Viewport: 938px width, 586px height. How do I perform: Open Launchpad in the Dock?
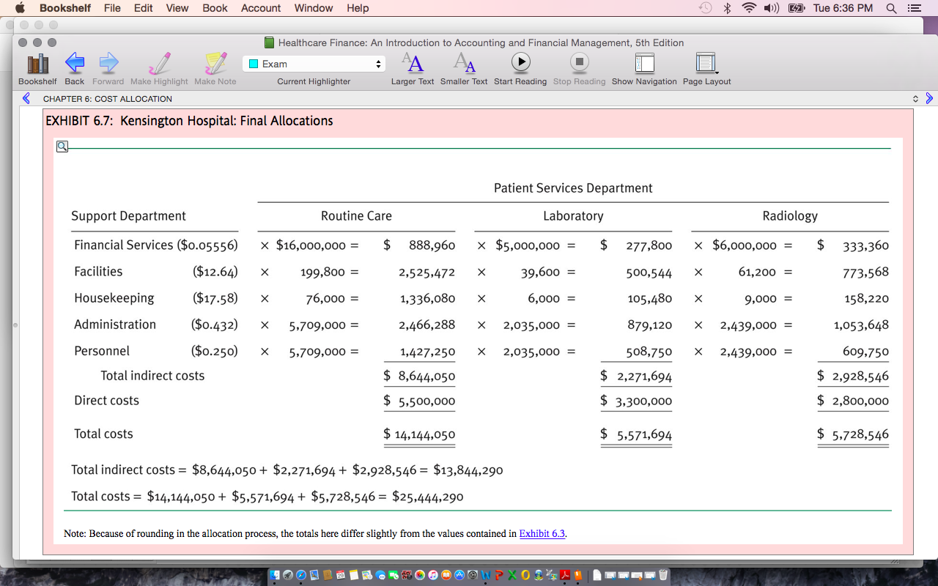[288, 575]
